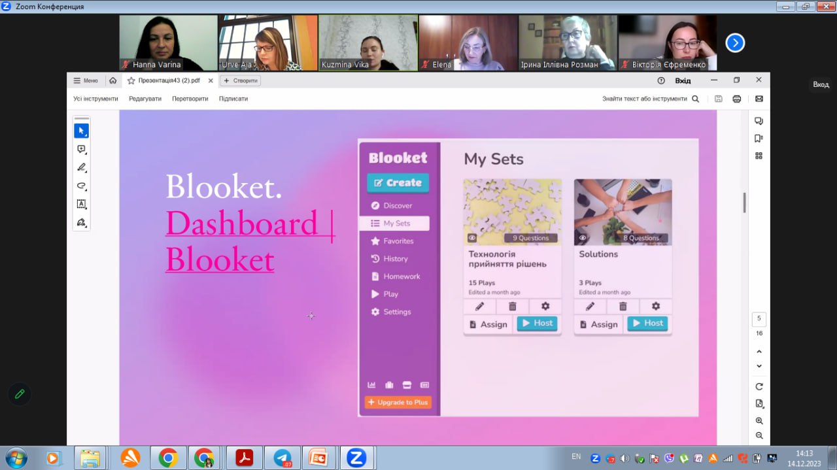
Task: Click the green Zoom annotation pencil button
Action: pos(20,394)
